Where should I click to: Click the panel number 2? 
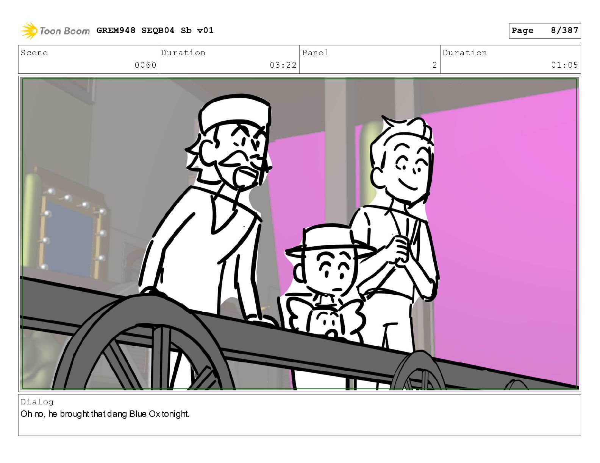pyautogui.click(x=434, y=65)
